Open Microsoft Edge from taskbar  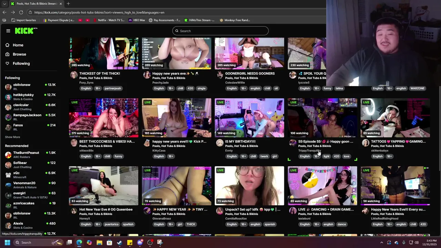(x=79, y=242)
